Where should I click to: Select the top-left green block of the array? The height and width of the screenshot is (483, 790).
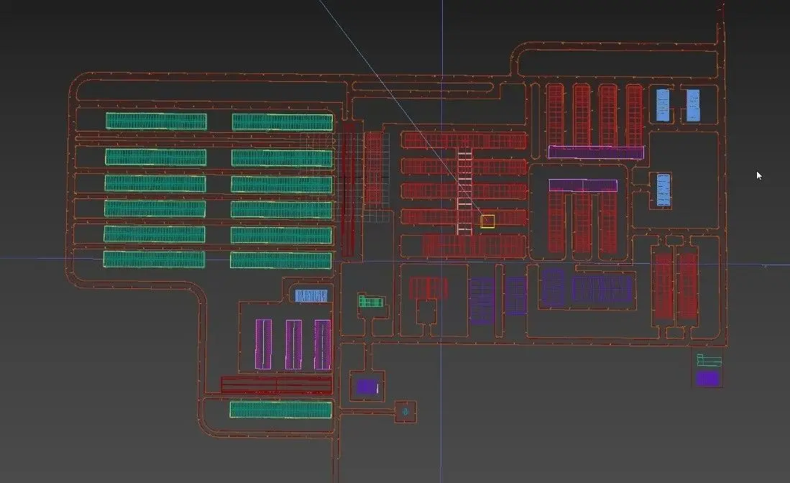click(156, 121)
